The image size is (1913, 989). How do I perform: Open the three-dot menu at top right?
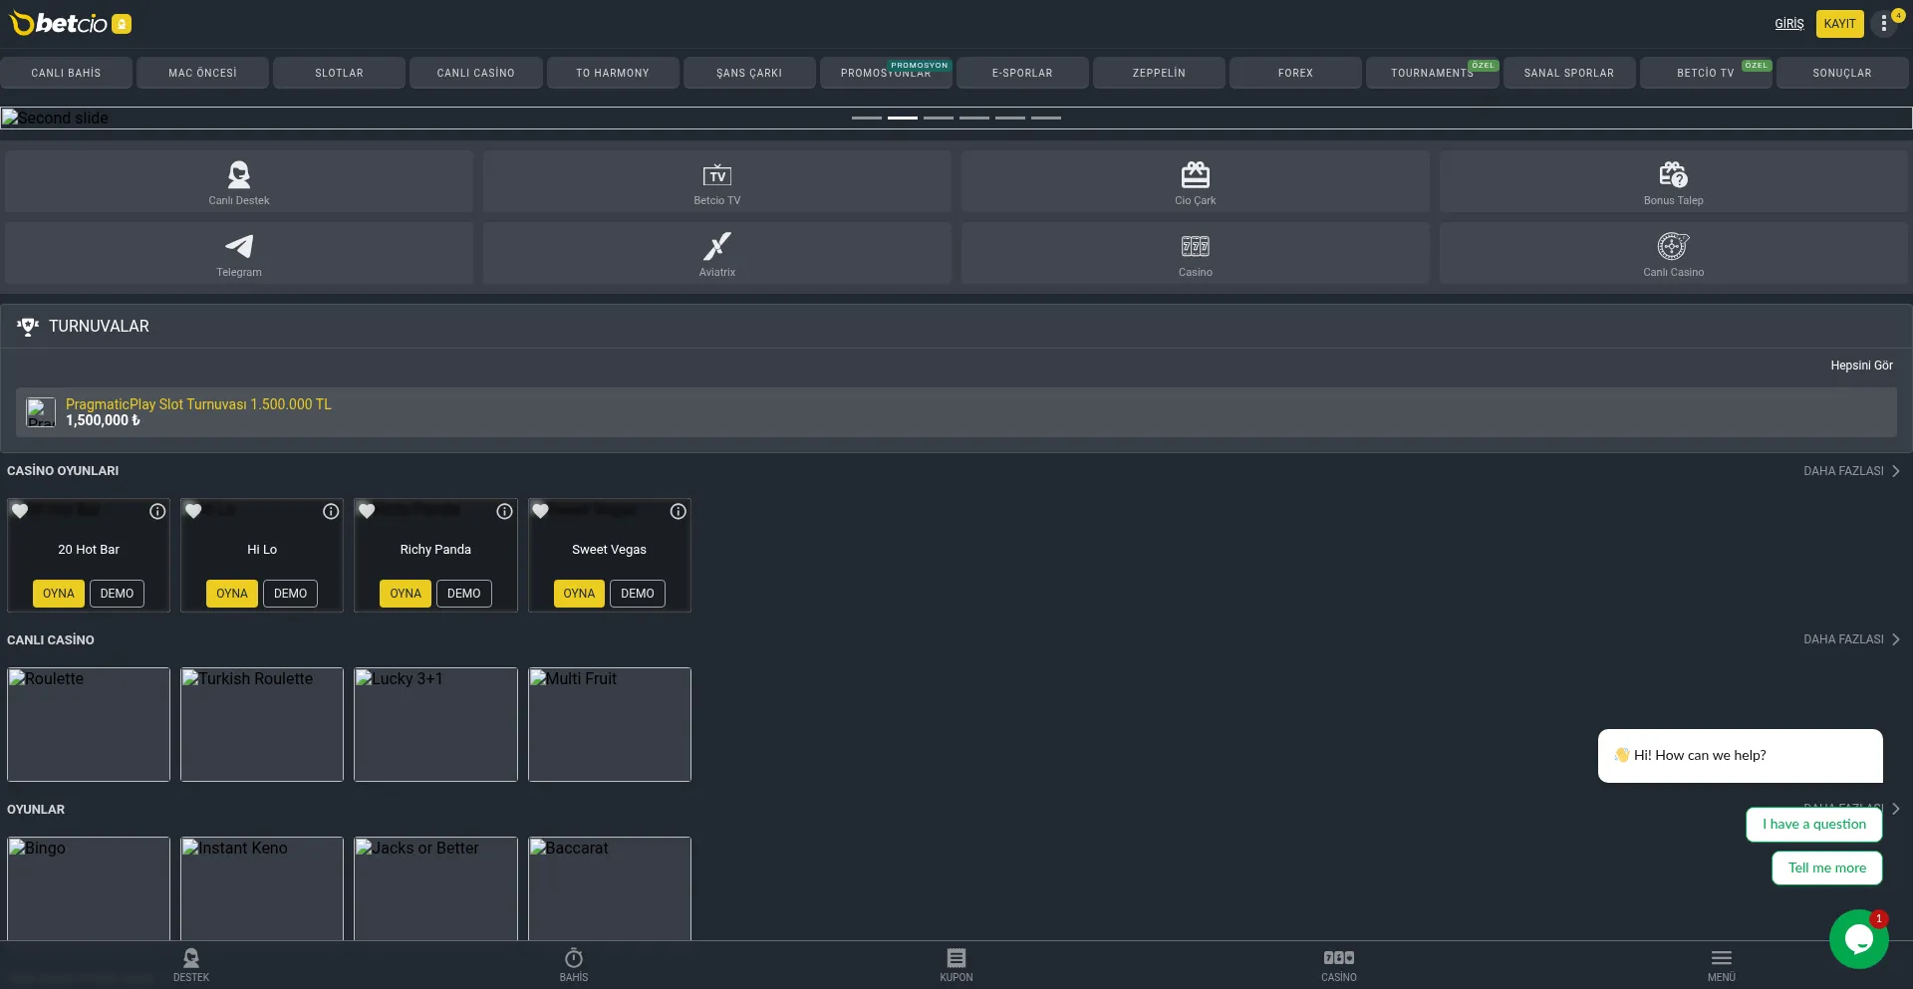point(1883,24)
